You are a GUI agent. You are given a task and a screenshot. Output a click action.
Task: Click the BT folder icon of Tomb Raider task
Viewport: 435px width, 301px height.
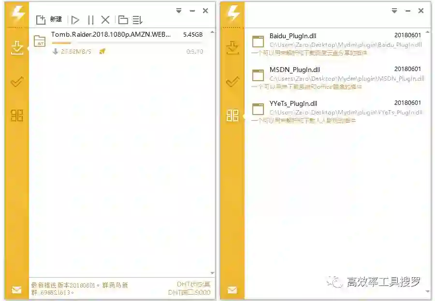[x=40, y=41]
